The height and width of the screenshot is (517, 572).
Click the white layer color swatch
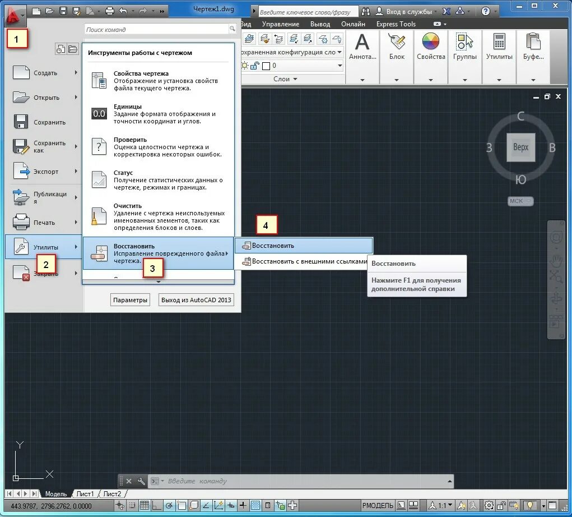pyautogui.click(x=266, y=66)
